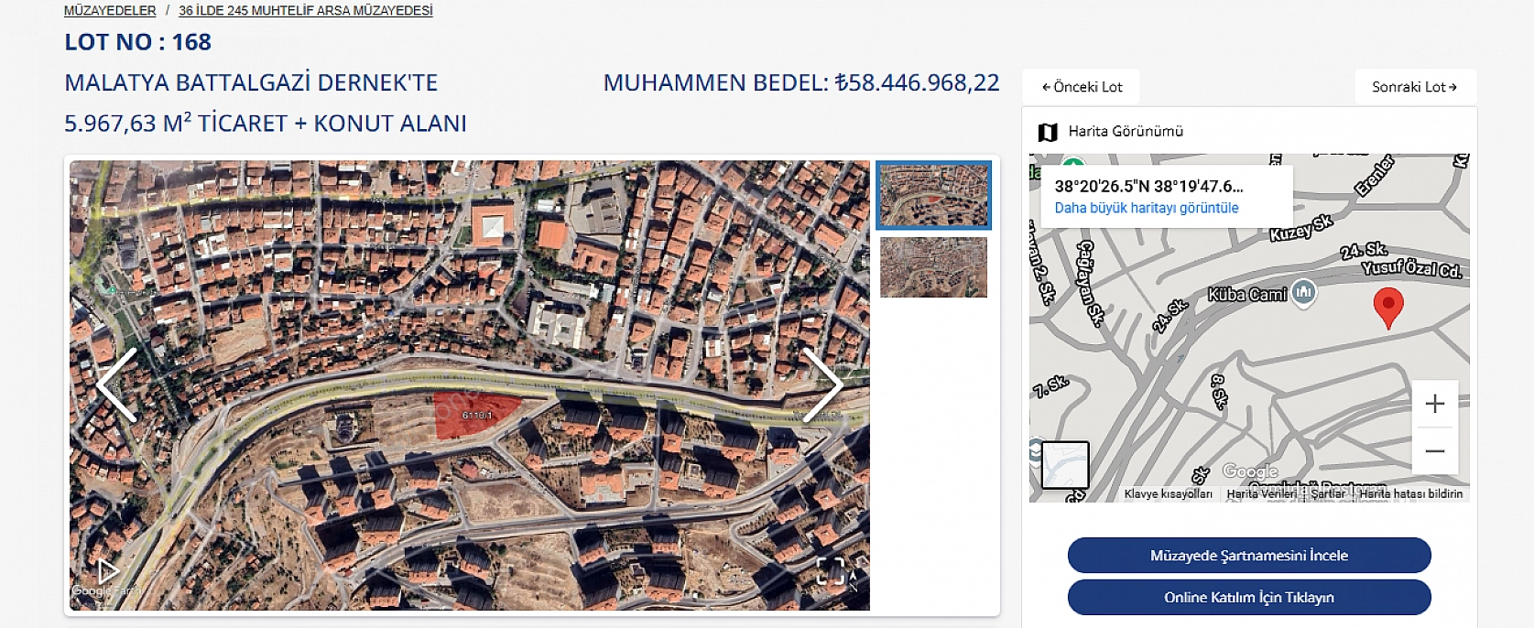
Task: Open Müzayede Şartnamesini İncele
Action: click(x=1249, y=556)
